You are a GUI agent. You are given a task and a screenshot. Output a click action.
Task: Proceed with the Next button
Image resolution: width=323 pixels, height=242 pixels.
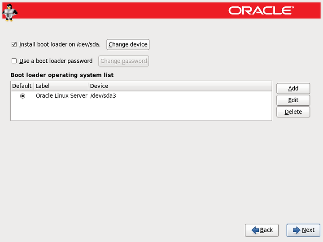point(303,230)
